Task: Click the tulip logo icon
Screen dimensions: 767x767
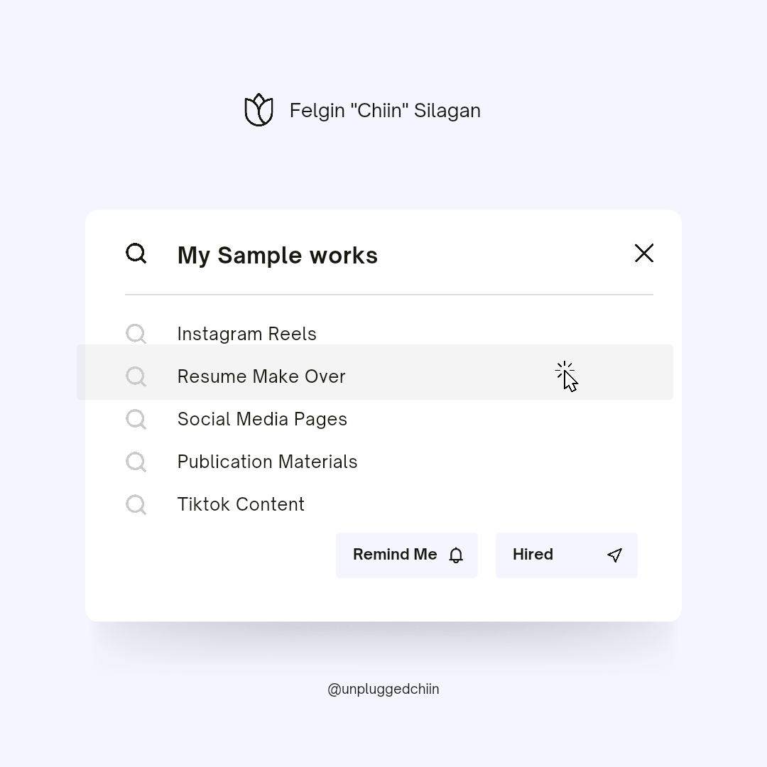Action: 259,110
